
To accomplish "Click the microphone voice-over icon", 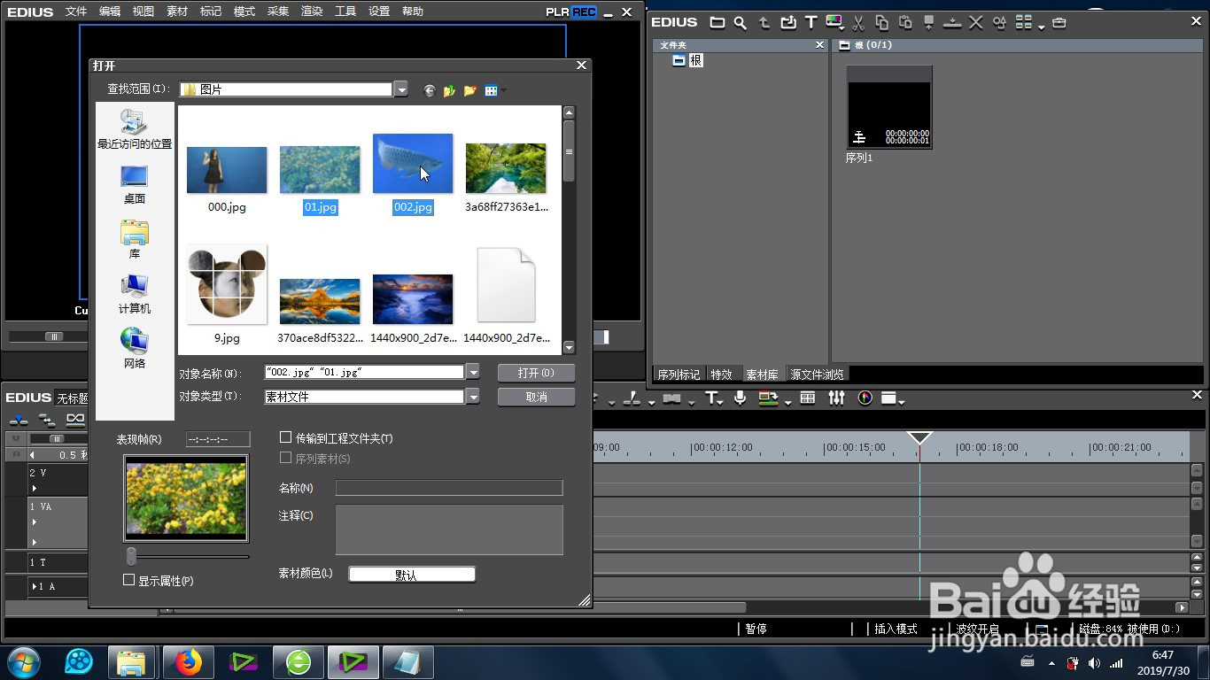I will coord(740,398).
